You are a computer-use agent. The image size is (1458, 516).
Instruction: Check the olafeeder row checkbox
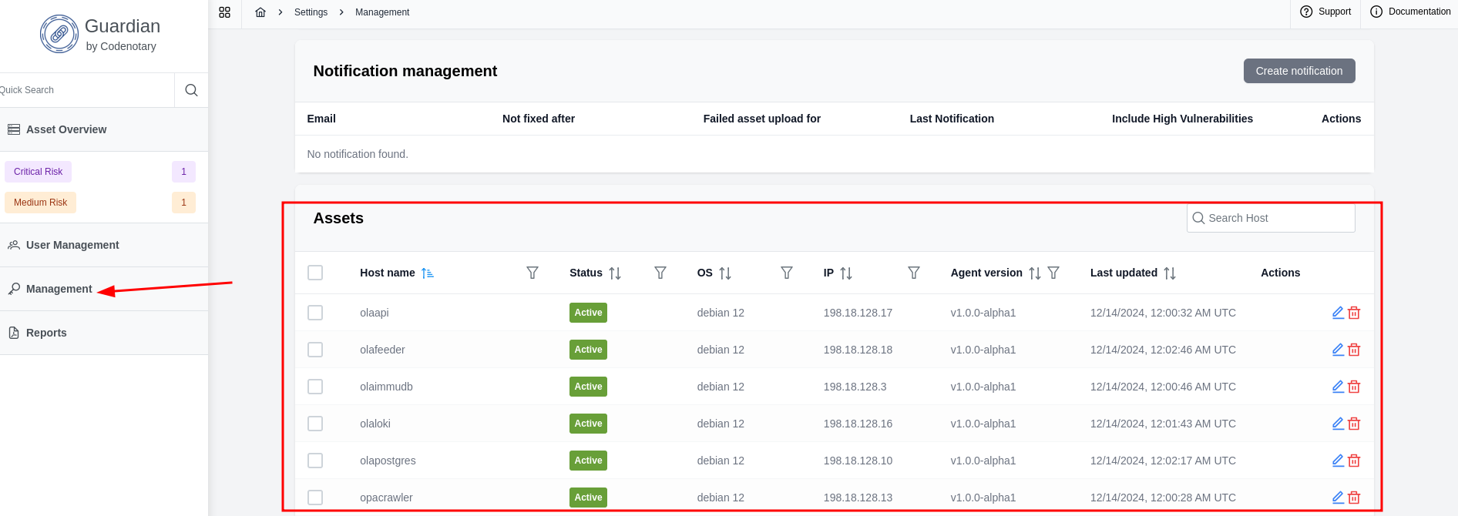tap(315, 350)
